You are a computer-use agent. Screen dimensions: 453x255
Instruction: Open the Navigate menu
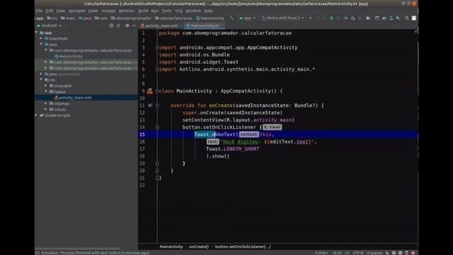pos(77,11)
